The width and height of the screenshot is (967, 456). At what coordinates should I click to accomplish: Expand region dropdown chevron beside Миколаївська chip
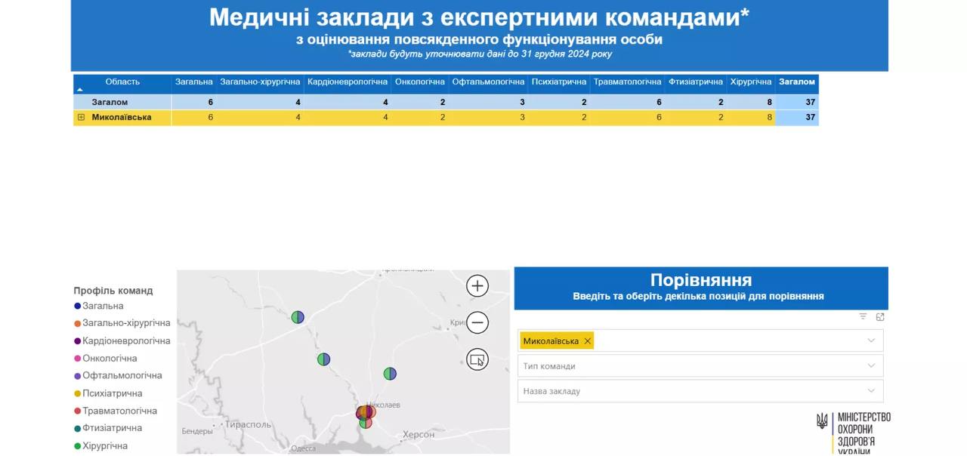[871, 340]
